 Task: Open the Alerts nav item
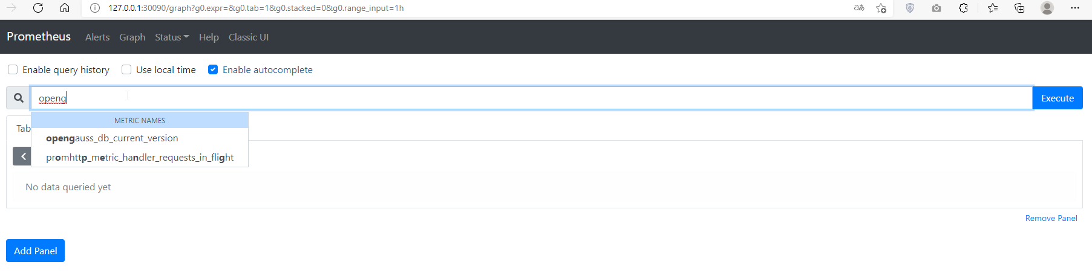click(97, 37)
